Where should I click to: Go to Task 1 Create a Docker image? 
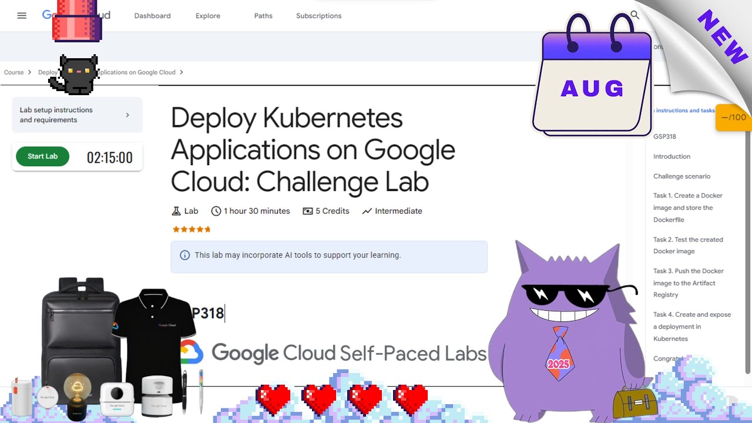coord(688,207)
